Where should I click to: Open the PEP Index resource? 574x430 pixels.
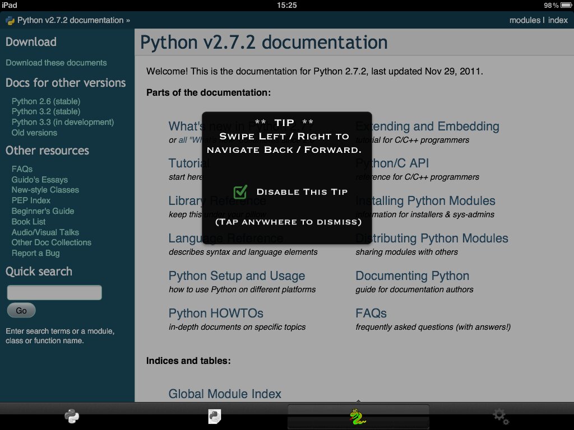pos(31,200)
